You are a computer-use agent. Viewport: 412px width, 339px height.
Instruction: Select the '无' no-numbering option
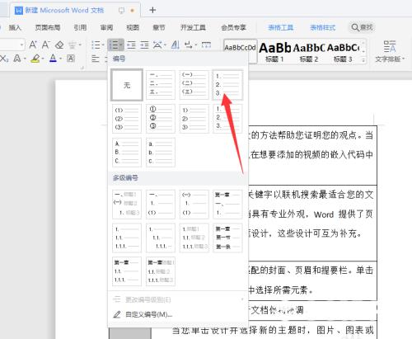pos(127,85)
